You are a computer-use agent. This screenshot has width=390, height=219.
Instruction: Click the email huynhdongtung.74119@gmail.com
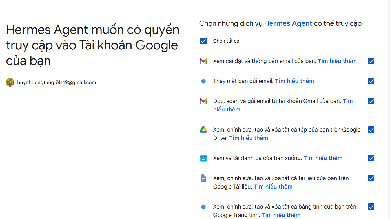coord(57,82)
